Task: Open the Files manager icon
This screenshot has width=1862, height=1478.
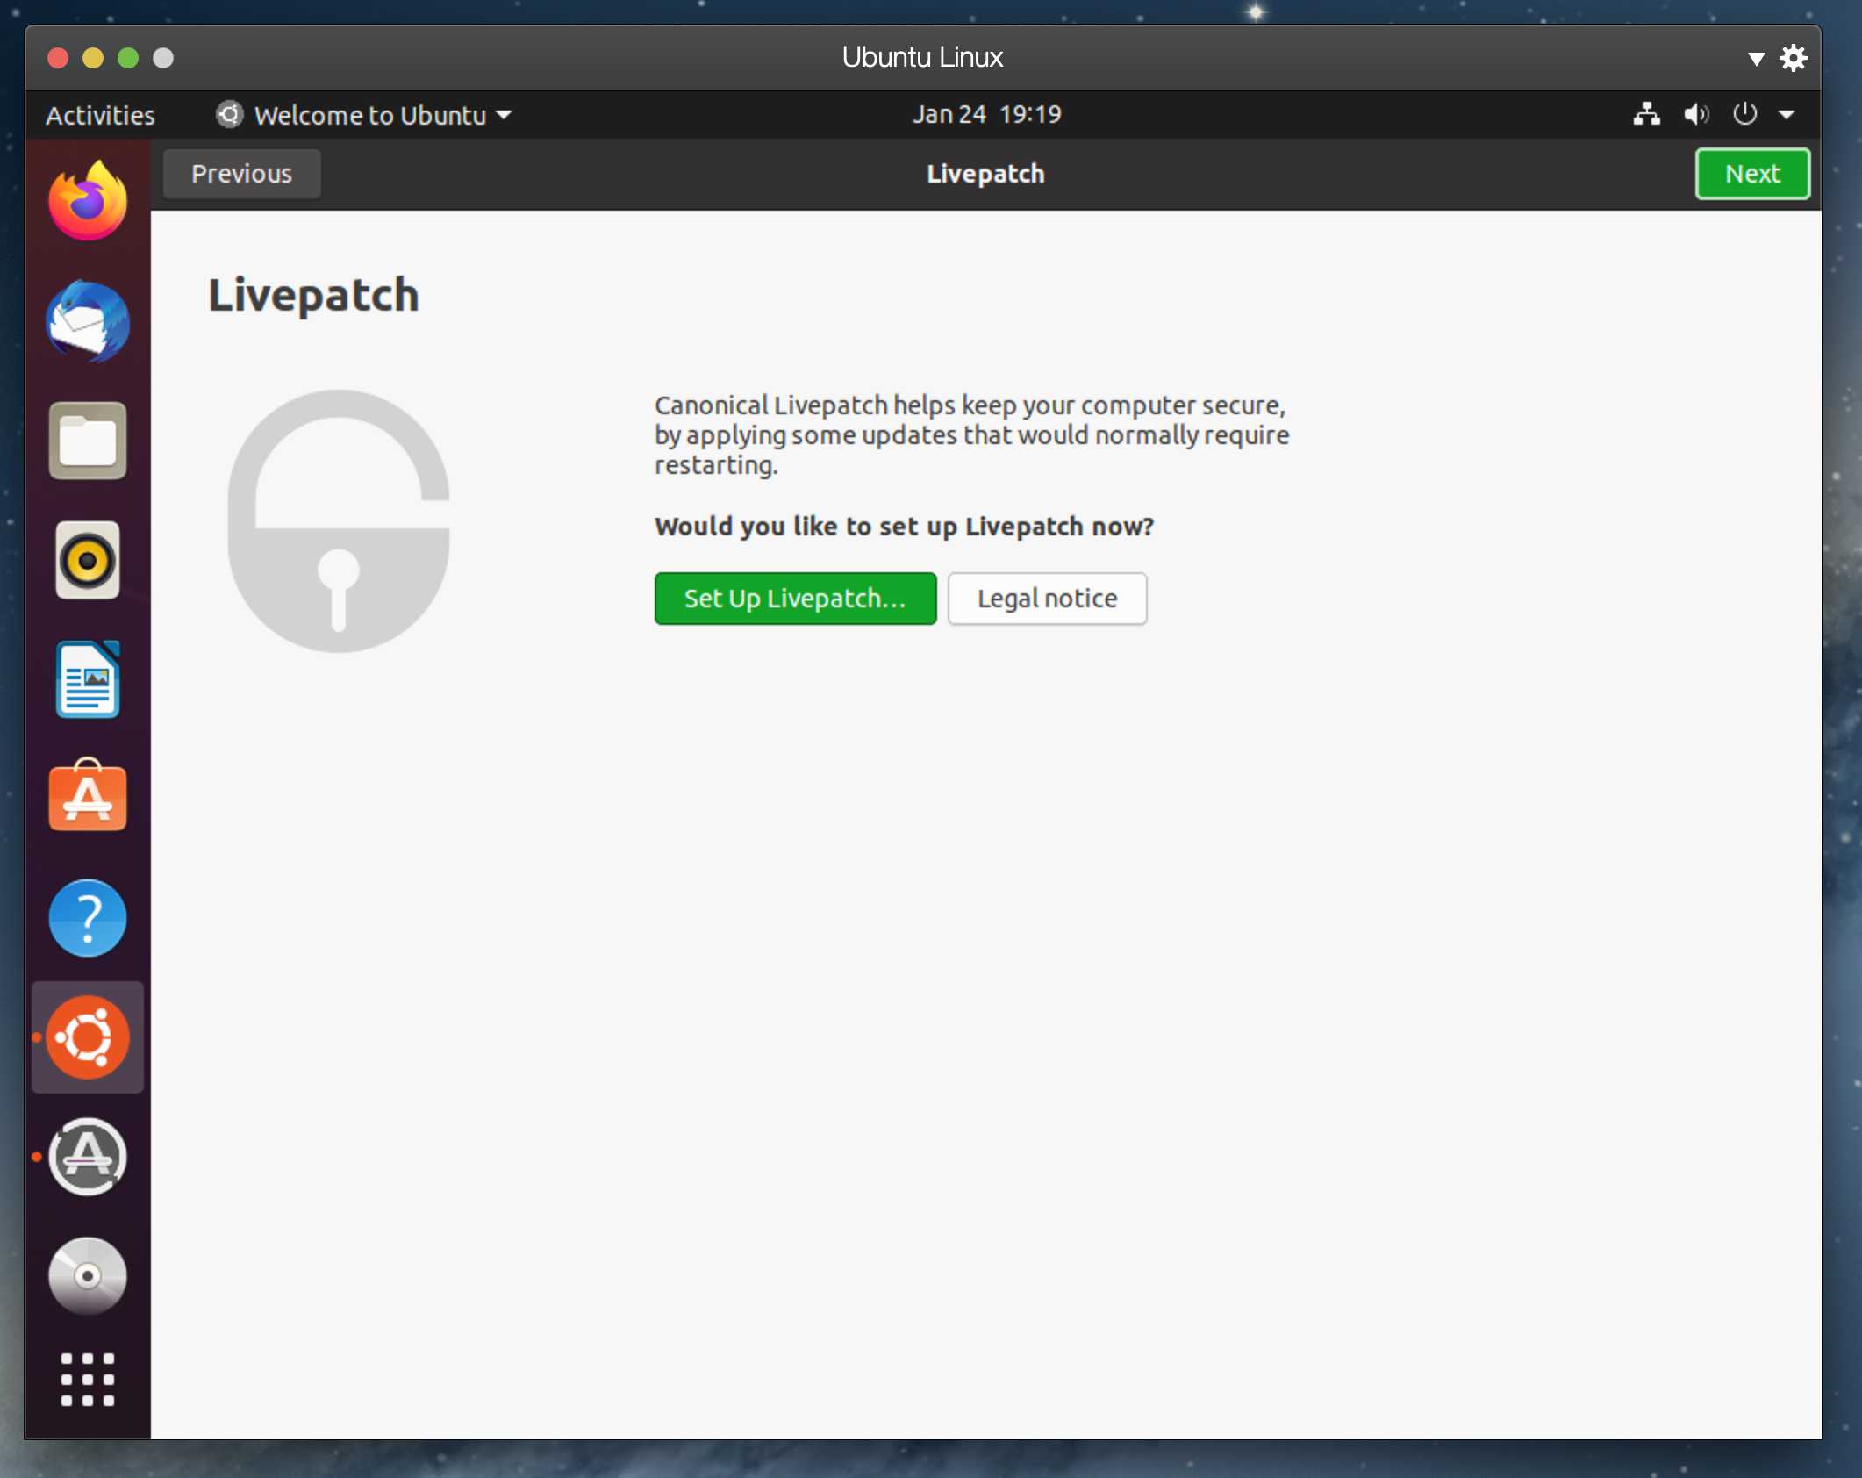Action: tap(87, 441)
